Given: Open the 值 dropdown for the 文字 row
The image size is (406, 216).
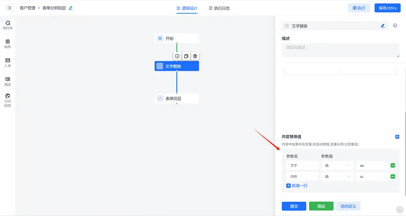Looking at the screenshot, I should point(337,165).
